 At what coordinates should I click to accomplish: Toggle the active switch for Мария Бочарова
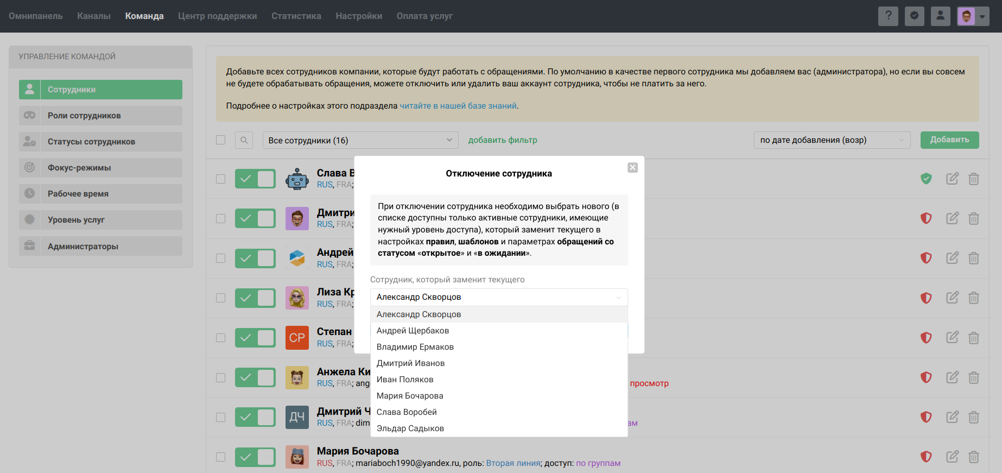pos(255,457)
